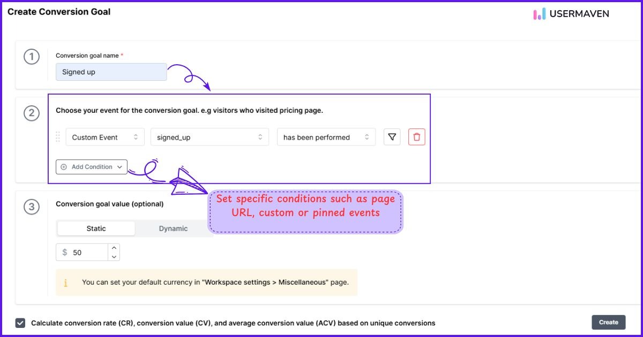Delete the condition with trash icon
Screen dimensions: 643x337
pos(416,137)
